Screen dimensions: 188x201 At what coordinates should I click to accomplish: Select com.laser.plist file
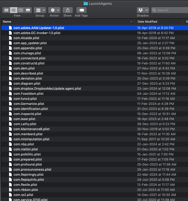95,119
